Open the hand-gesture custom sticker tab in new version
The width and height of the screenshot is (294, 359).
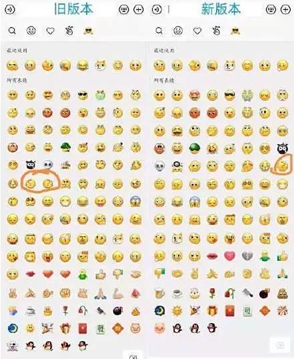click(216, 31)
